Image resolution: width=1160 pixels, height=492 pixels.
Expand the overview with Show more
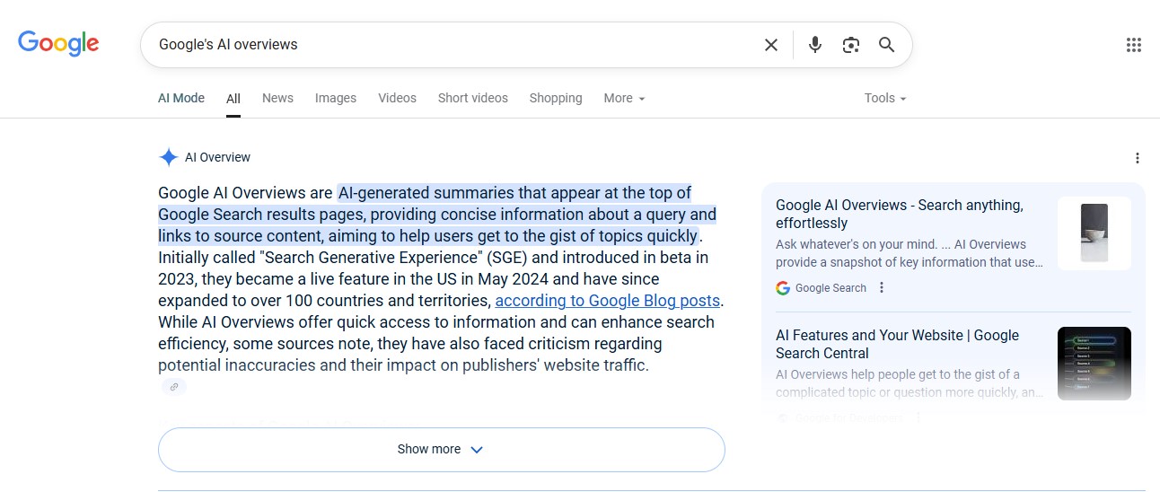442,449
